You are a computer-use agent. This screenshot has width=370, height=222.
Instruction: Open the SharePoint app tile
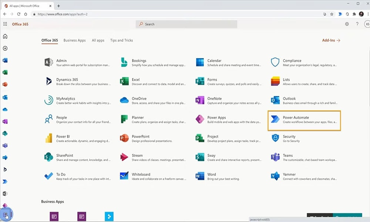[x=77, y=157]
